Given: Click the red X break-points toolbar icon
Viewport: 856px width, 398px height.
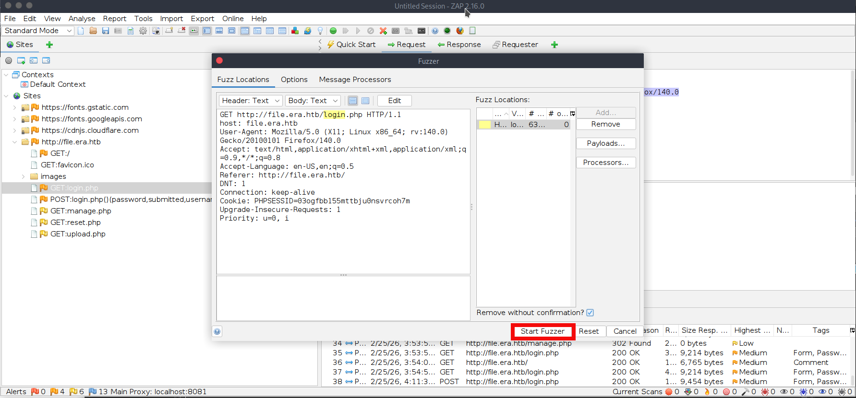Looking at the screenshot, I should (x=383, y=31).
